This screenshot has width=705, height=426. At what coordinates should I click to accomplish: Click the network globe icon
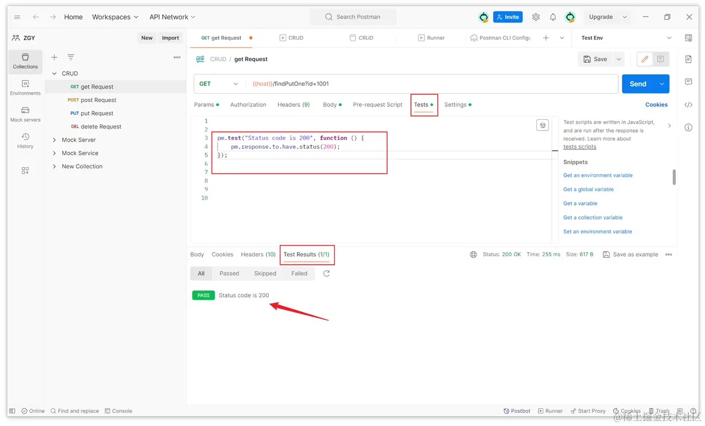point(474,255)
